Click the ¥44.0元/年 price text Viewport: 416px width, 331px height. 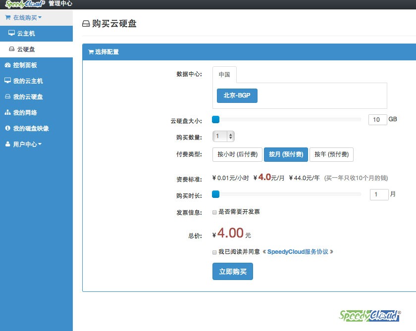(304, 178)
